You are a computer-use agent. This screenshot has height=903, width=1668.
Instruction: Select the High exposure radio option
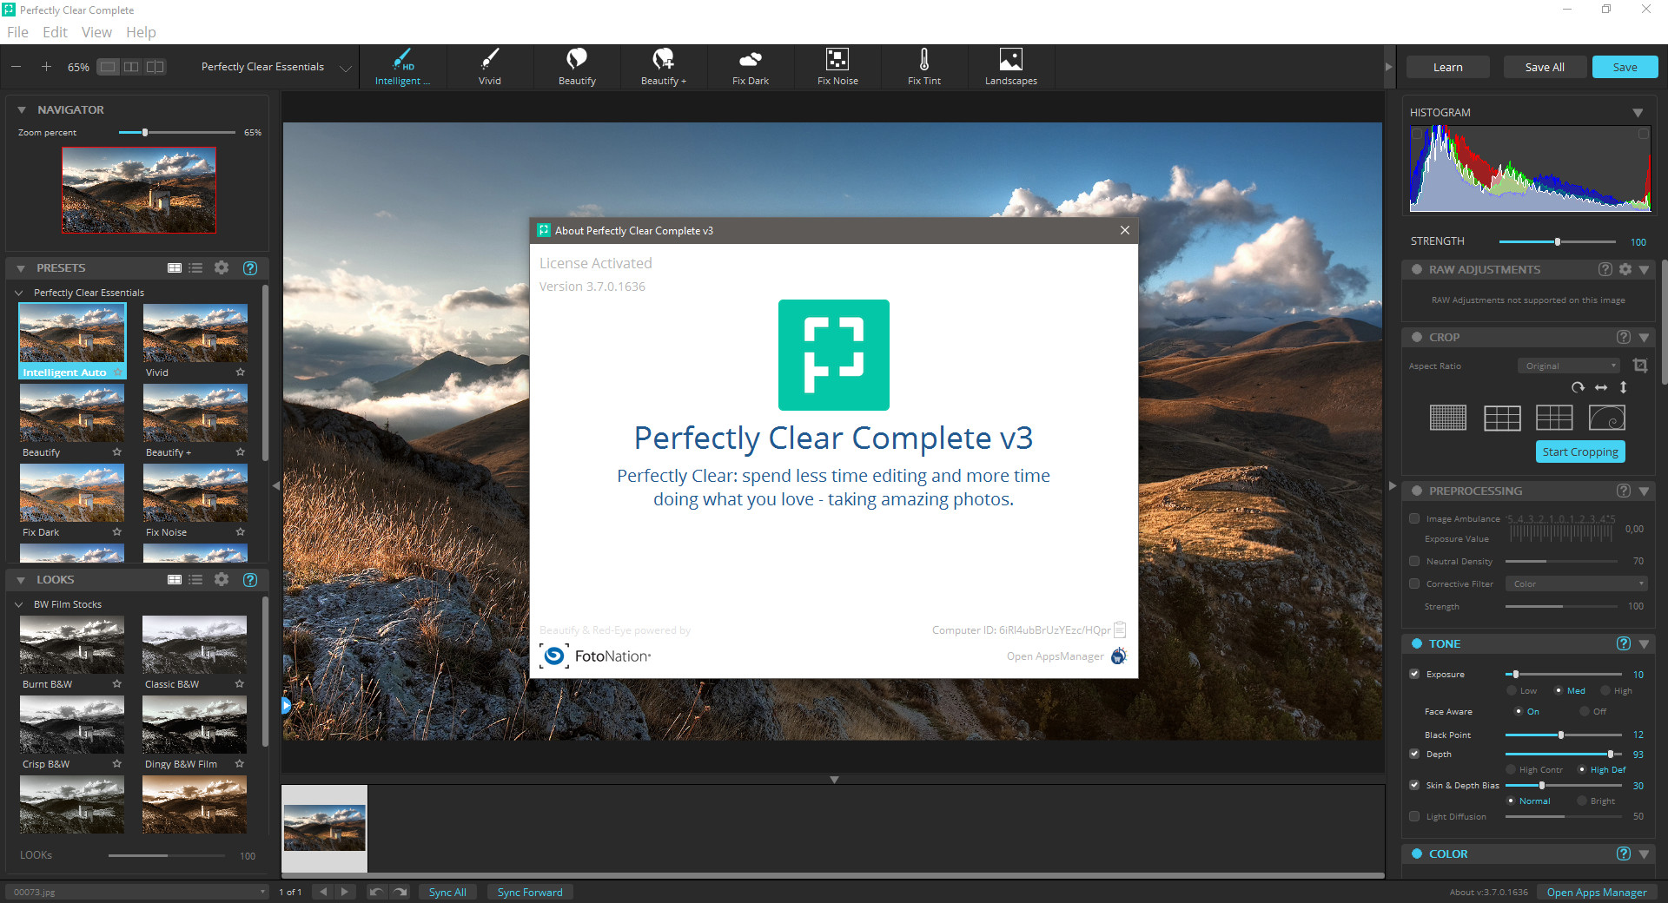tap(1605, 691)
